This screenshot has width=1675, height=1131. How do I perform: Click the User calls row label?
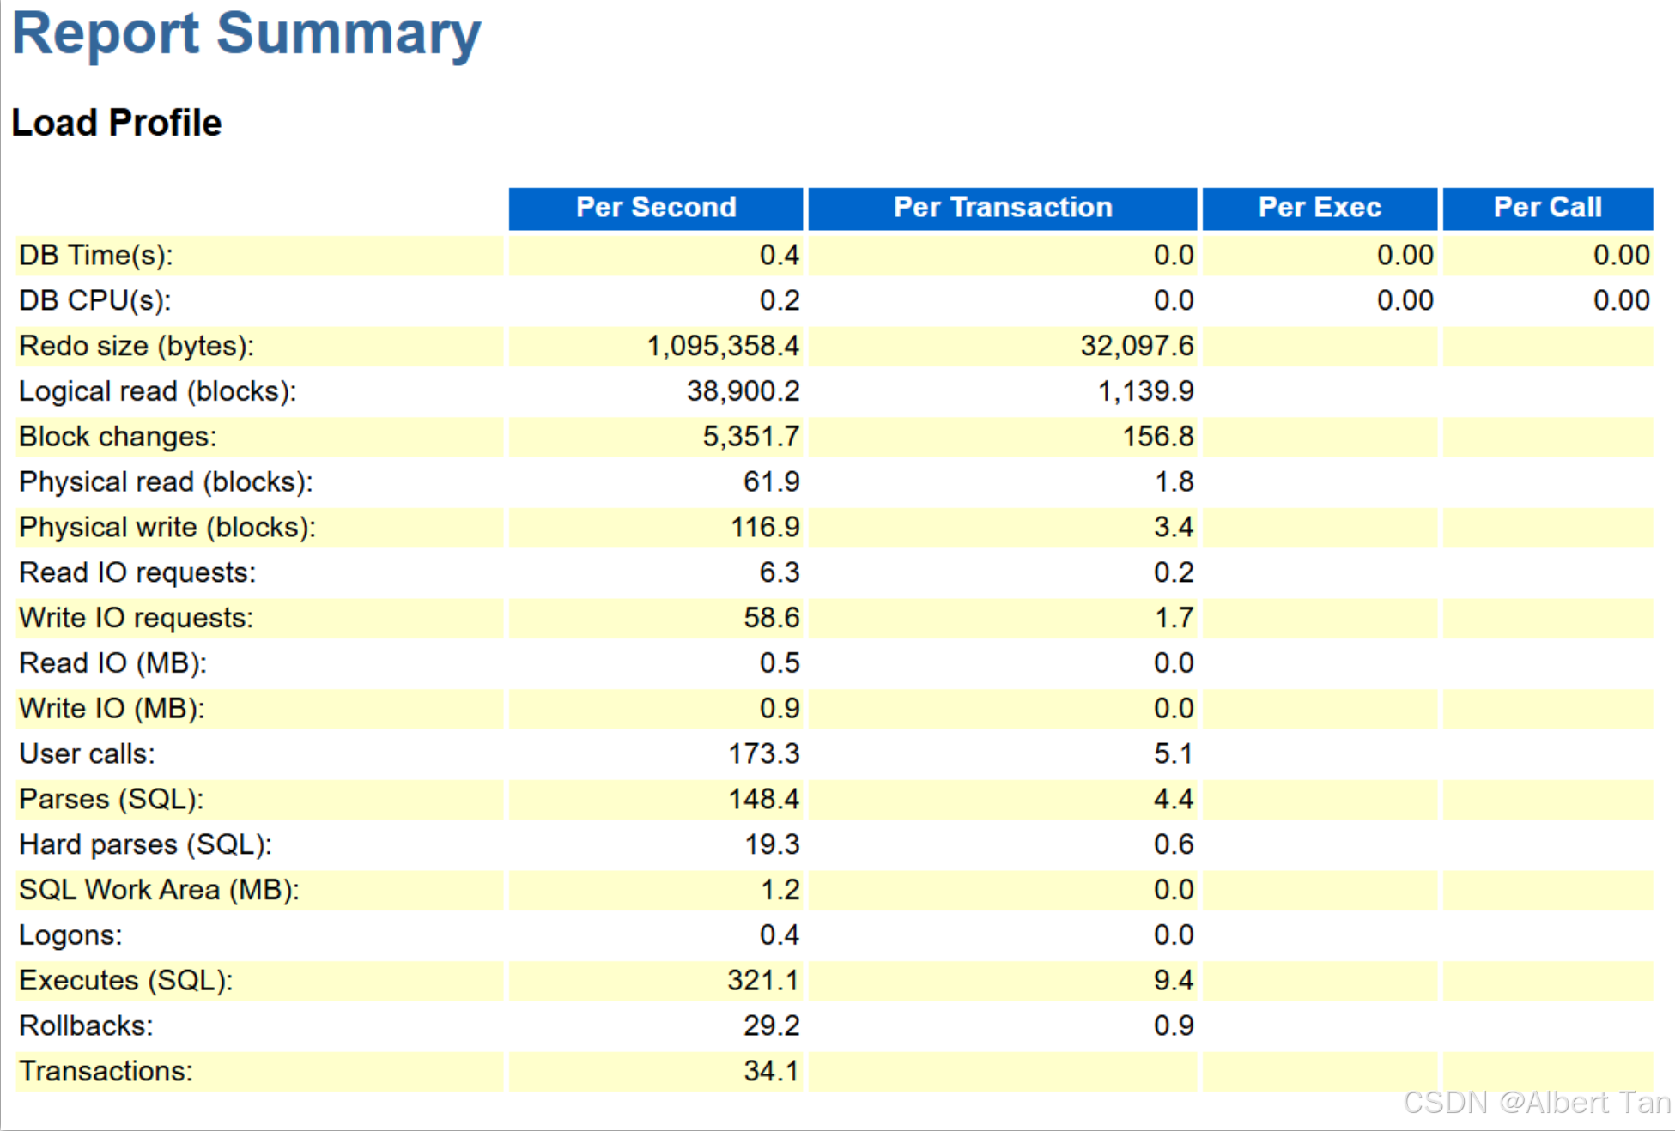point(87,753)
